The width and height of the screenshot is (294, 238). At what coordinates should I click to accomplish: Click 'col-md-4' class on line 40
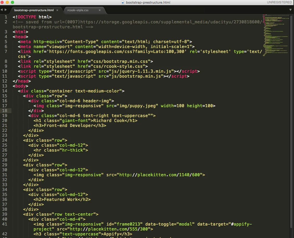pos(70,219)
